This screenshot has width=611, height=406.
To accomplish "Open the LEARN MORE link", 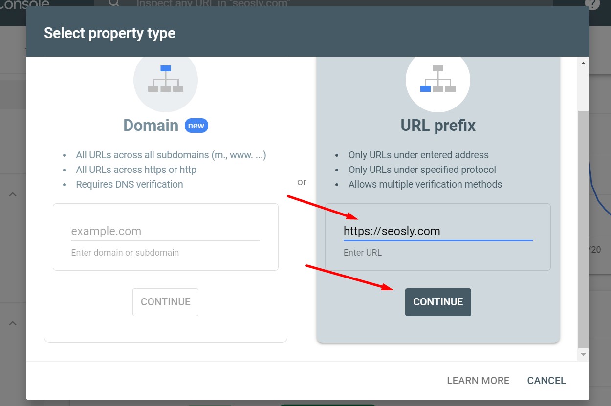I will tap(478, 380).
